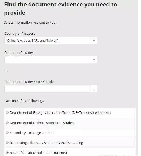This screenshot has width=141, height=156.
Task: Click the 'Department of Defence sponsored student' label text
Action: point(42,123)
